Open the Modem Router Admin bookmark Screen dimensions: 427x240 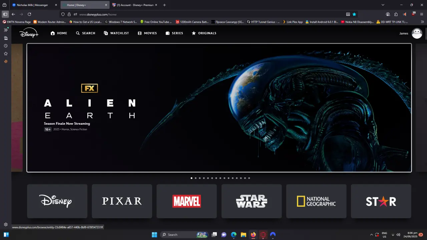pos(50,22)
